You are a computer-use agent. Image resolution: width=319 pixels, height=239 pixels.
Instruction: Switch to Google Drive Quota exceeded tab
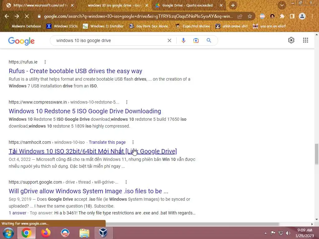click(187, 5)
